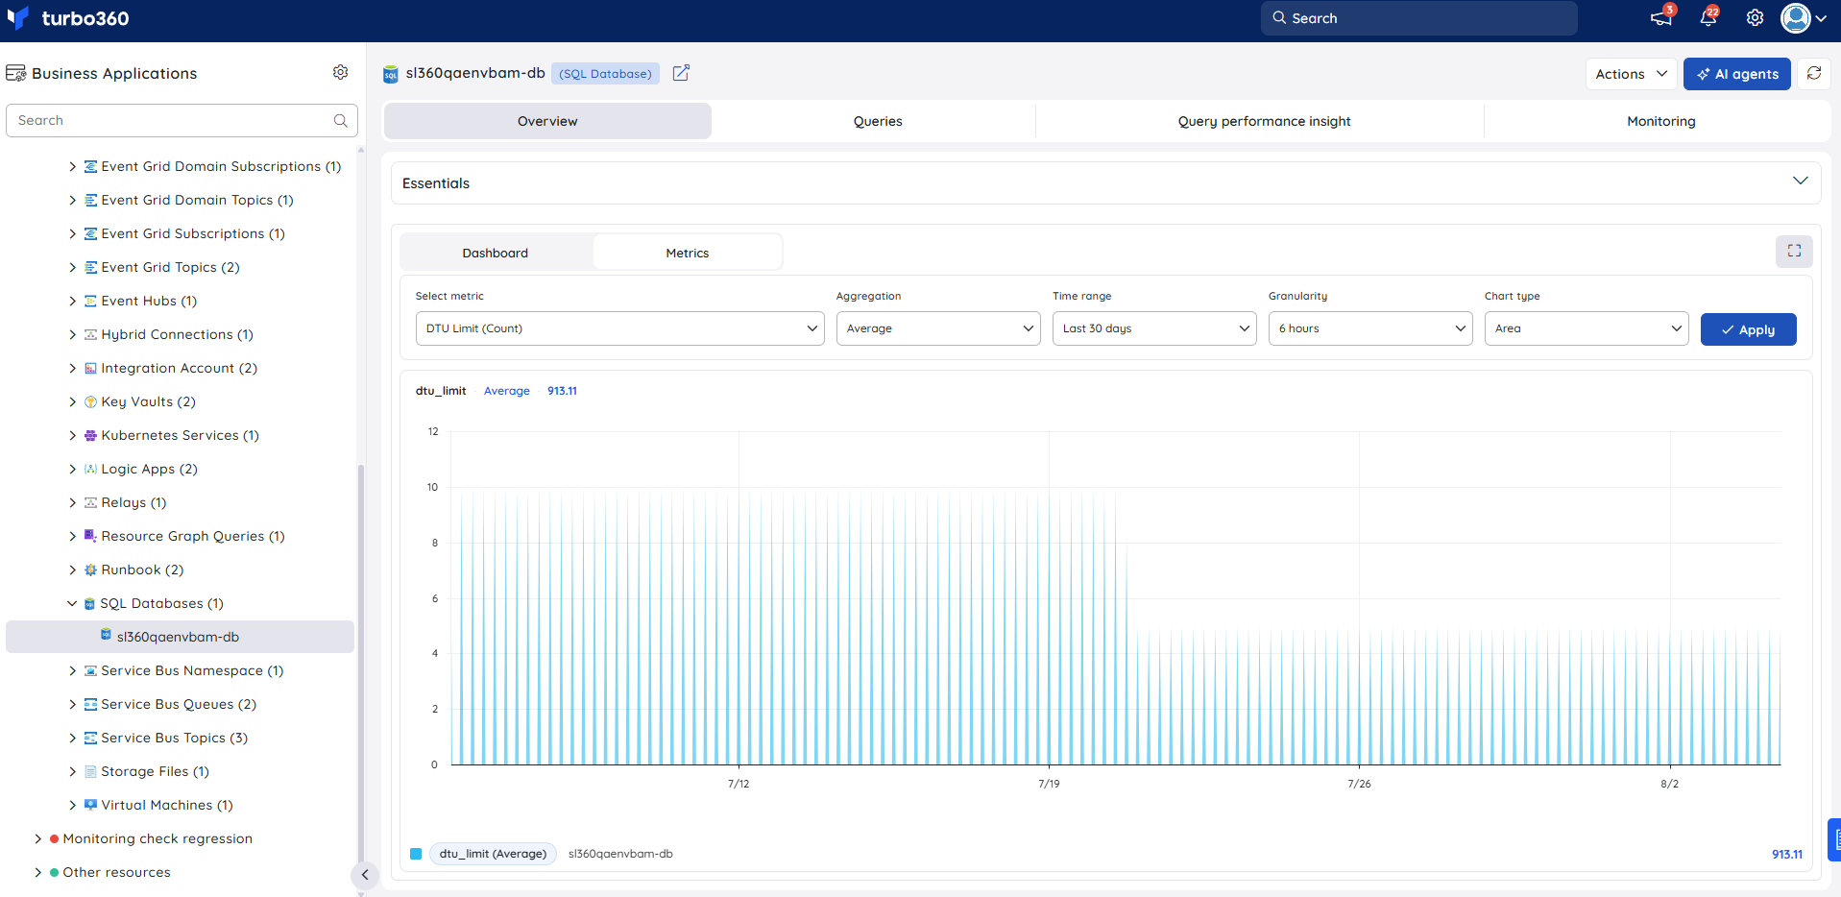Image resolution: width=1841 pixels, height=897 pixels.
Task: Expand Monitoring check regression group
Action: pos(37,839)
